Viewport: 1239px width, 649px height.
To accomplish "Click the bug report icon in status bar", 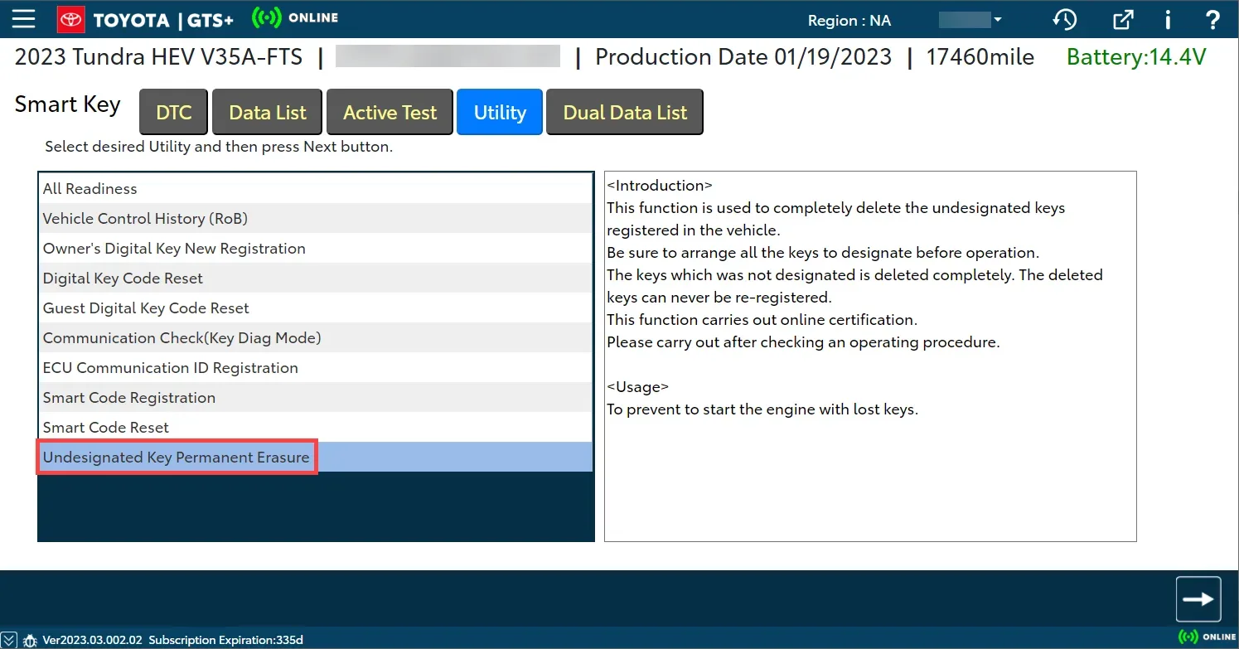I will 31,640.
